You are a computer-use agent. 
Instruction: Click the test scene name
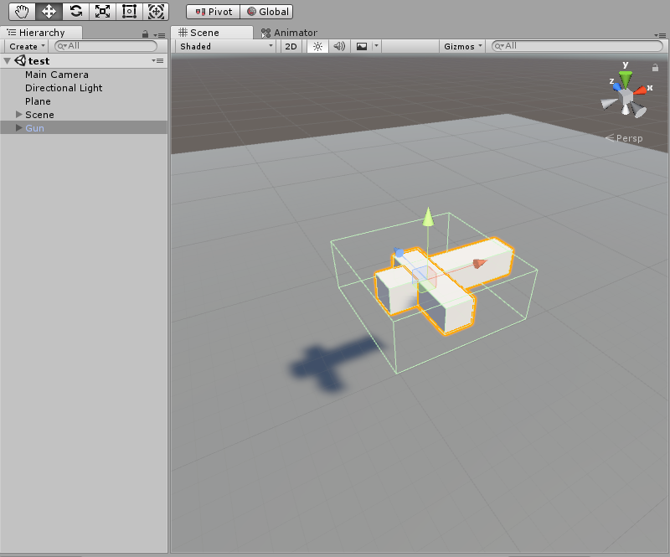(x=39, y=61)
